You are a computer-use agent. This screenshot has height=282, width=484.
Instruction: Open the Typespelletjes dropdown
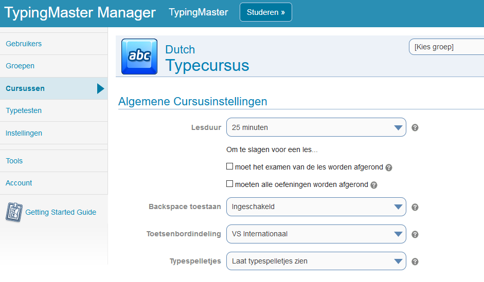pos(316,261)
